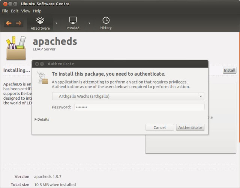Click '10.5 MB when installed' text
240x188 pixels.
(55, 185)
